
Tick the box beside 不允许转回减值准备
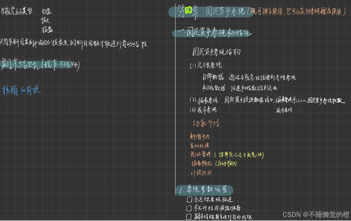pos(189,208)
